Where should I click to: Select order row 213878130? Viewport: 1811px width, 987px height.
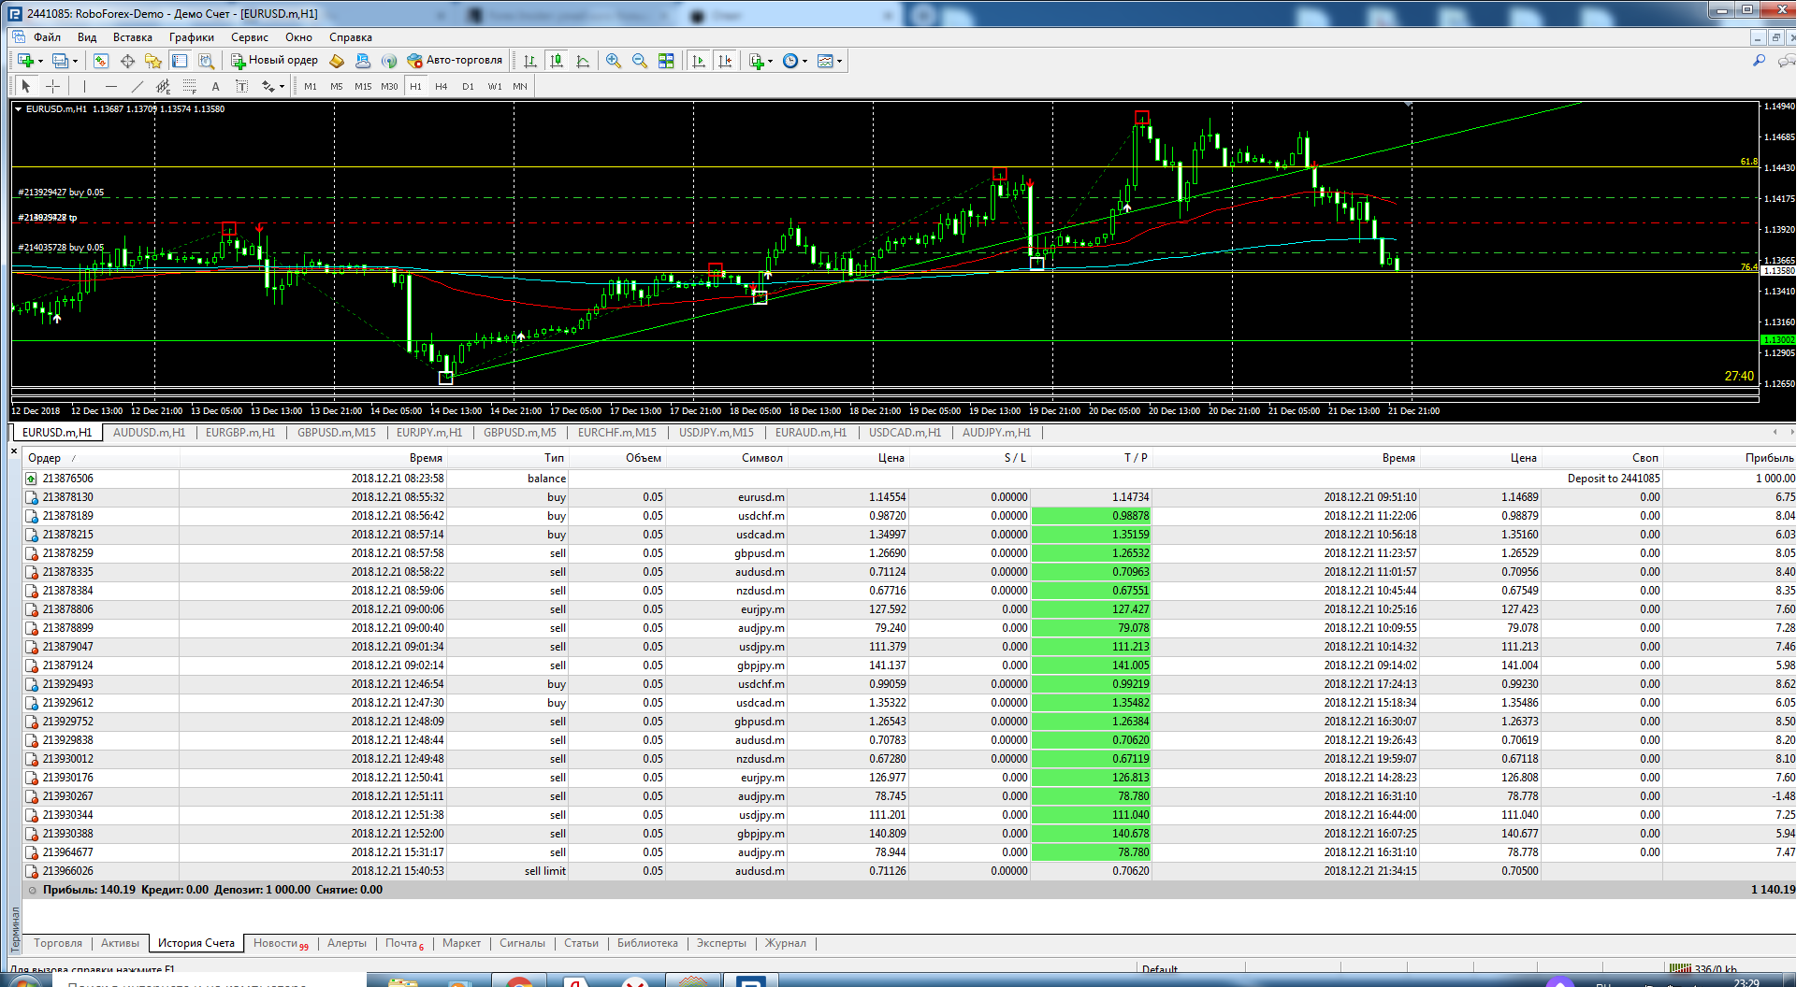pos(907,497)
